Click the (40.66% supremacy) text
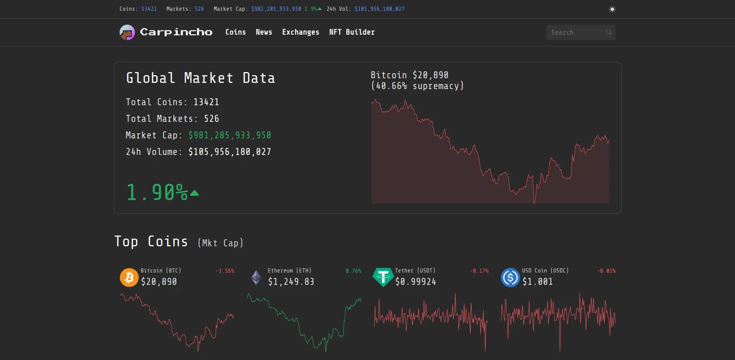This screenshot has height=360, width=735. (417, 86)
